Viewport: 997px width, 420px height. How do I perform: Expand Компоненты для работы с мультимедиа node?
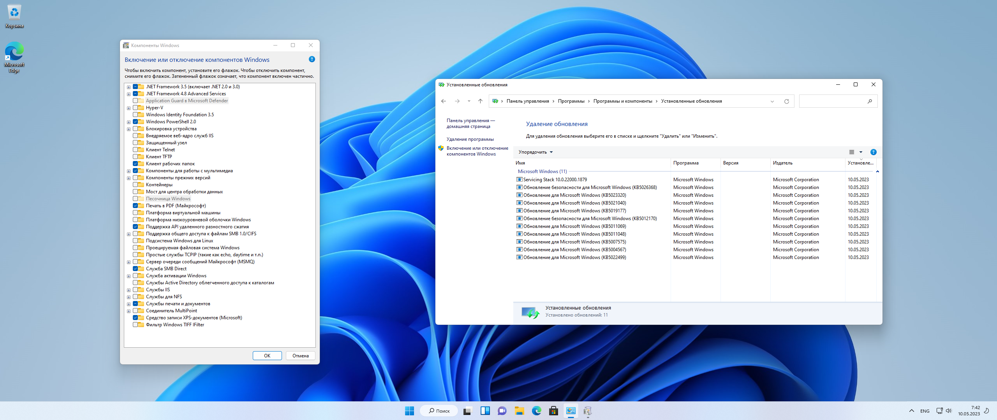(129, 171)
